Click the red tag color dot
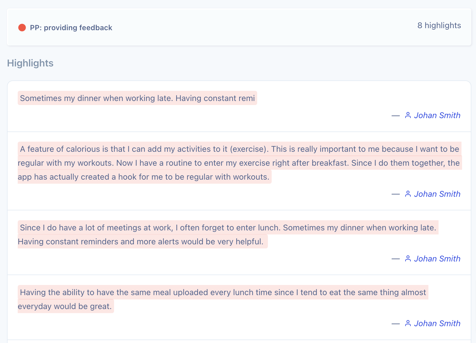Image resolution: width=476 pixels, height=343 pixels. coord(22,28)
